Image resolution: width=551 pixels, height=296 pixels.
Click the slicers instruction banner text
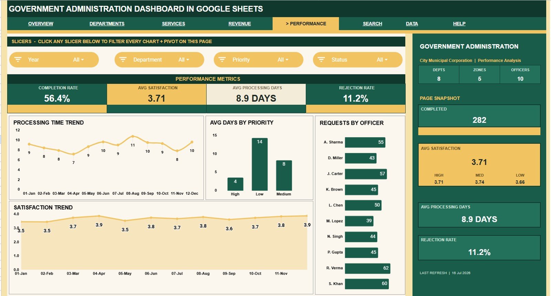click(x=112, y=41)
